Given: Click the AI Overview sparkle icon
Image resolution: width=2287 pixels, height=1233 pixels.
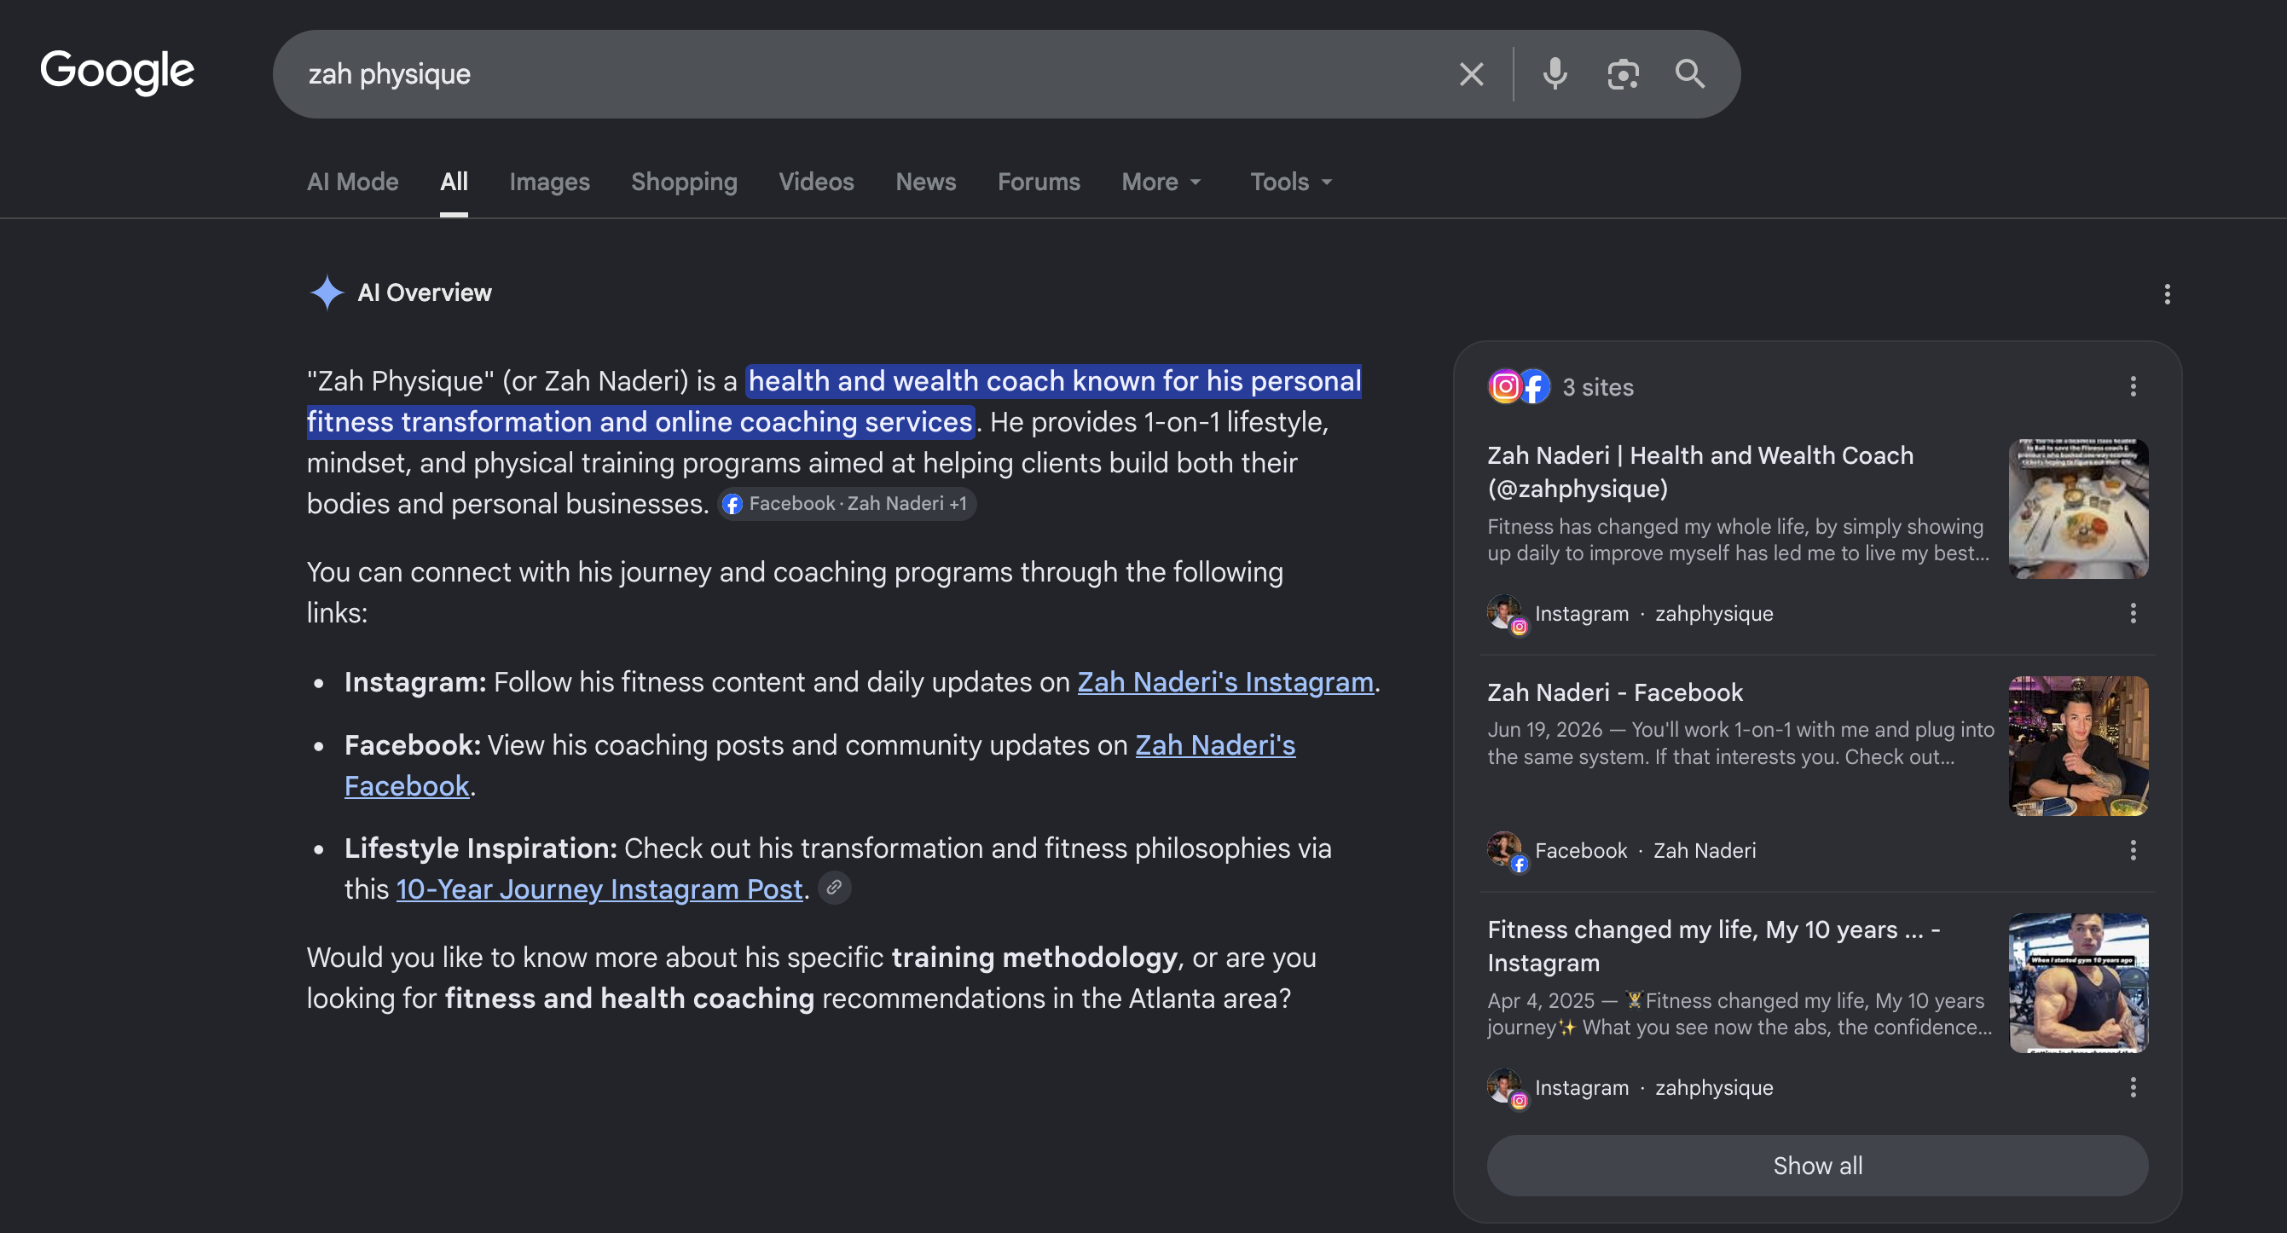Looking at the screenshot, I should (x=327, y=292).
